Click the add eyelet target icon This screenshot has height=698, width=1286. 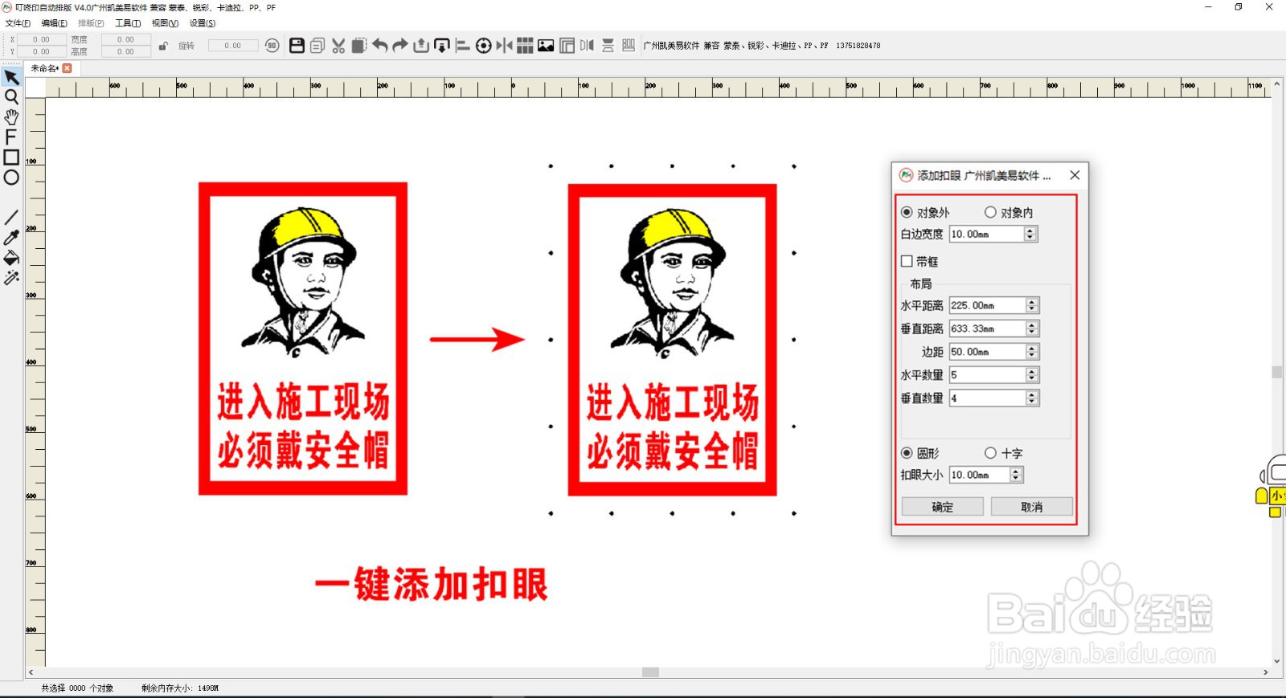(484, 46)
